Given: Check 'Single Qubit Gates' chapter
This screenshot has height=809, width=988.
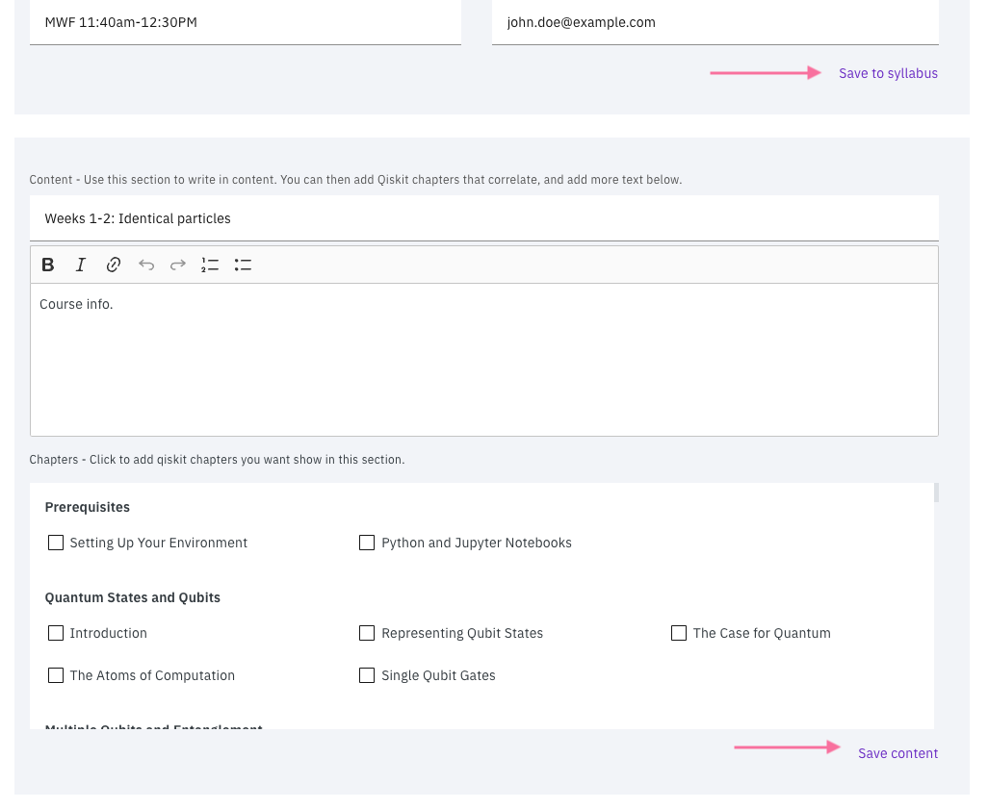Looking at the screenshot, I should [367, 675].
